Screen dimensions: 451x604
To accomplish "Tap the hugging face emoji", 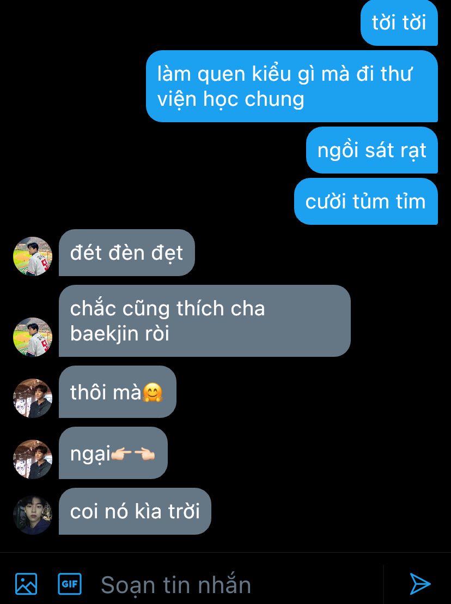I will (x=153, y=392).
